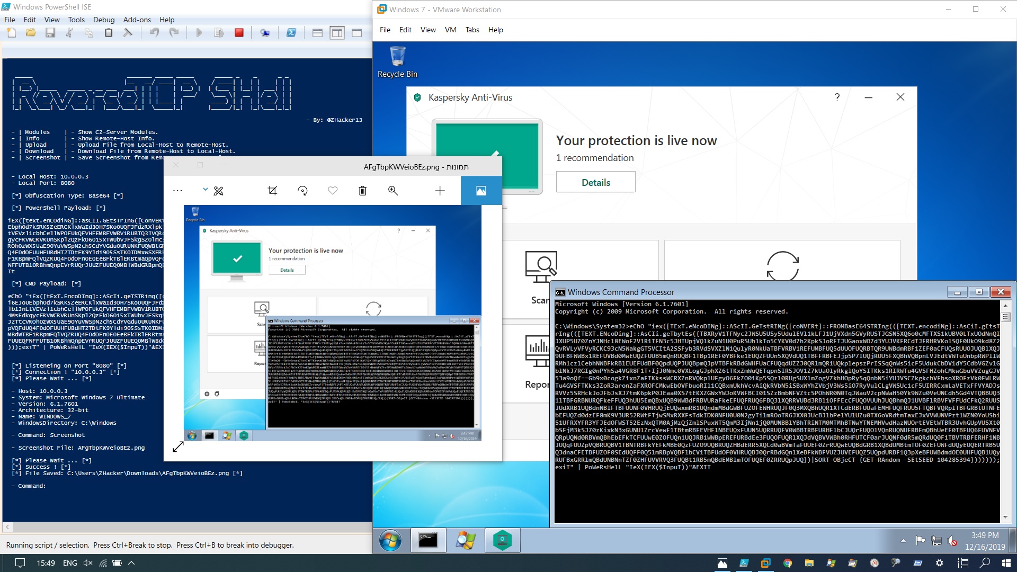Screen dimensions: 1017x572
Task: Expand the Edit & Create dropdown chevron
Action: [x=205, y=190]
